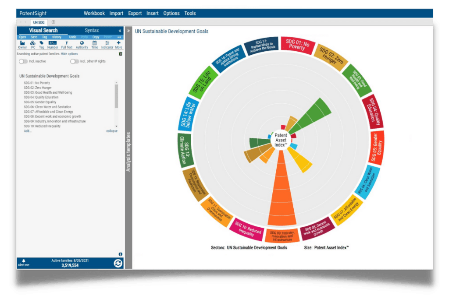Switch to the Syntax tab

tap(92, 30)
